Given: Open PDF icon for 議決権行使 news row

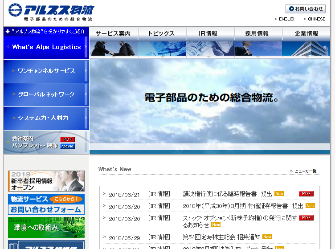Looking at the screenshot, I should 306,194.
